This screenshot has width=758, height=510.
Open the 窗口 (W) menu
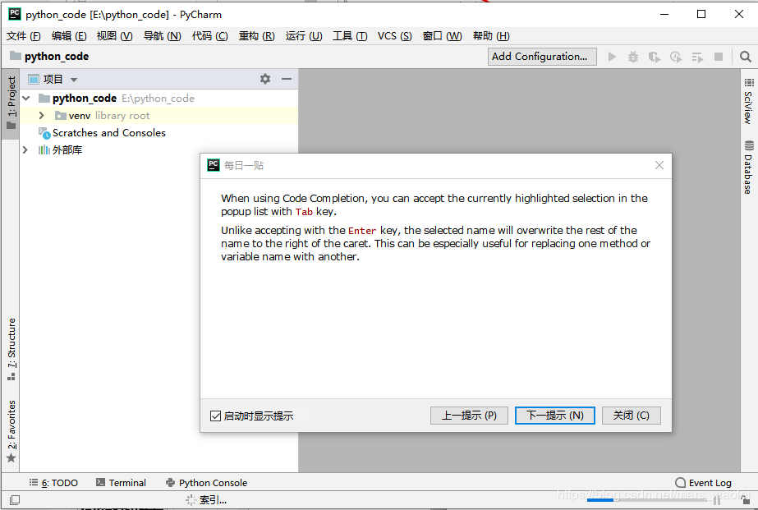[x=443, y=36]
